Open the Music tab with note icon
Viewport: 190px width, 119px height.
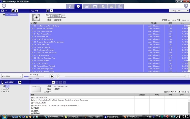70,6
